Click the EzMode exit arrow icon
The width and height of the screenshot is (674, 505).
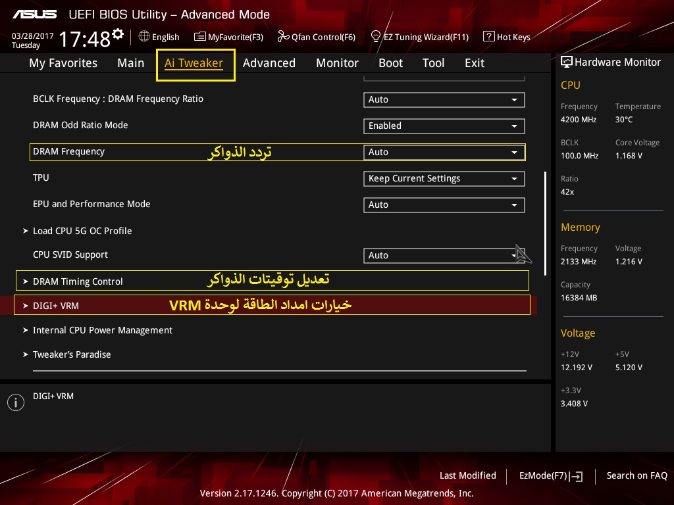pyautogui.click(x=577, y=476)
